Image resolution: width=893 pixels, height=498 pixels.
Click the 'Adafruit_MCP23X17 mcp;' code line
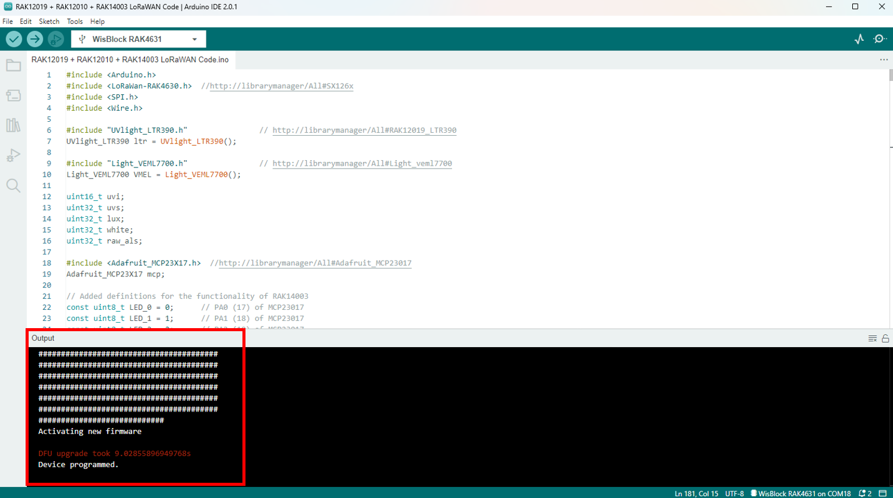[115, 274]
